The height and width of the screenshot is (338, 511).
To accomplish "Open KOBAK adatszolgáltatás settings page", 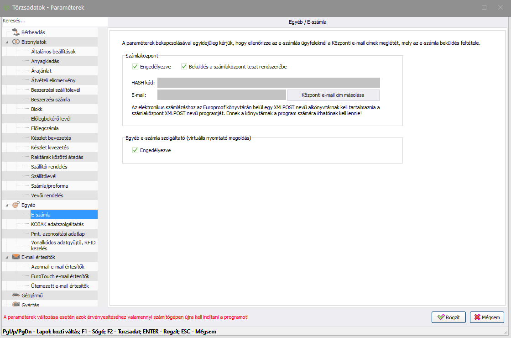I will click(57, 224).
